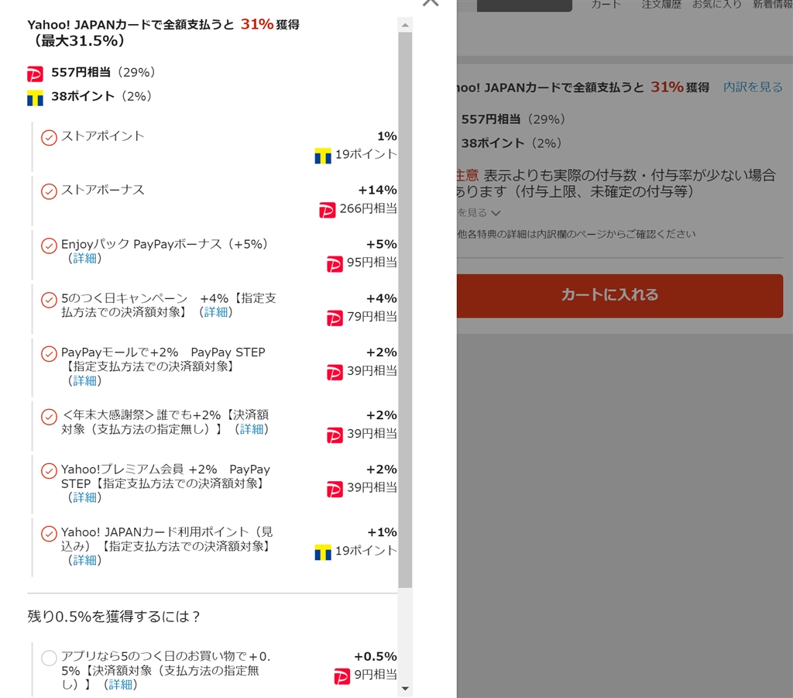Image resolution: width=793 pixels, height=698 pixels.
Task: Click the breakdown panel scrollbar thumb
Action: point(405,310)
